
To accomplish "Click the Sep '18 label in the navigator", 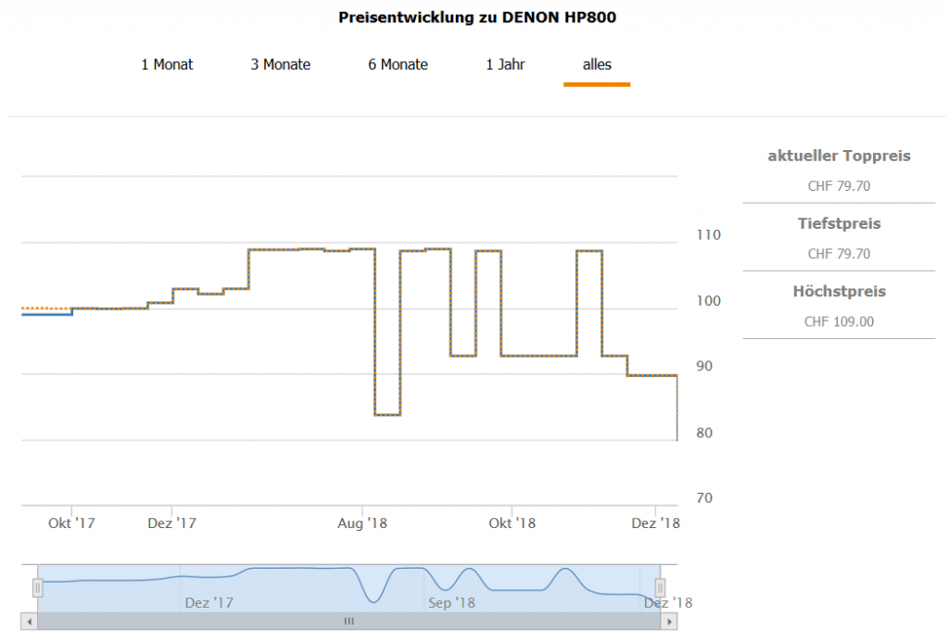I will pyautogui.click(x=451, y=603).
